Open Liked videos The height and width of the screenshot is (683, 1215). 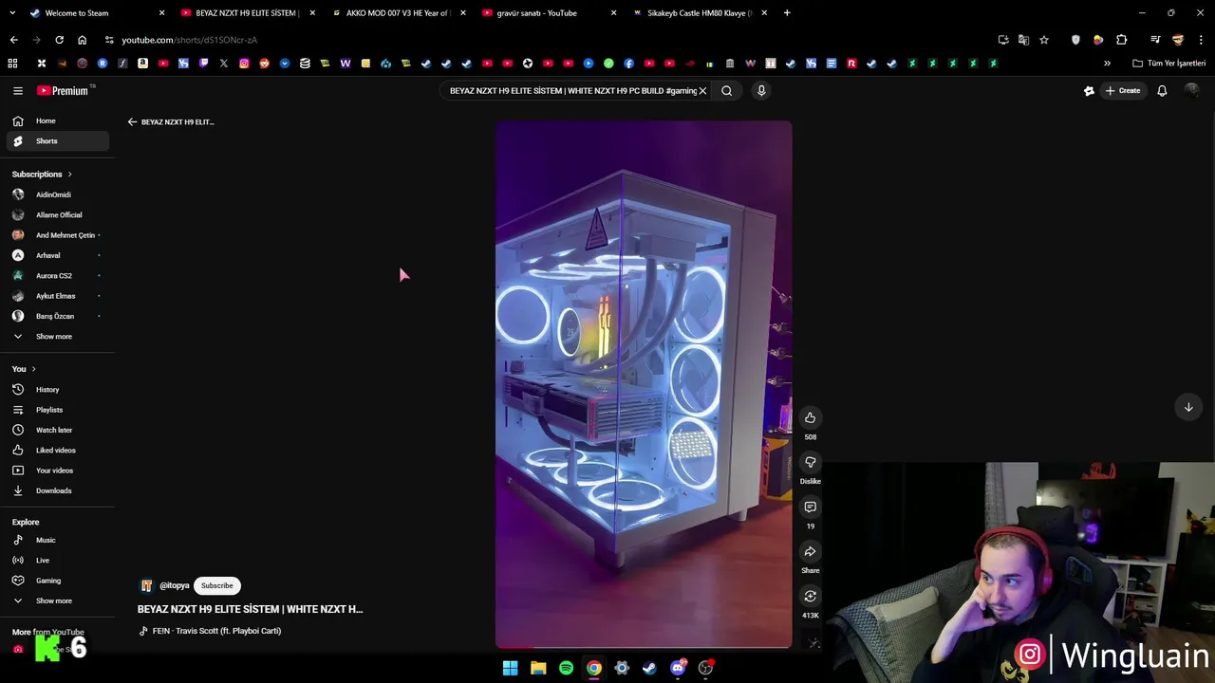(58, 450)
